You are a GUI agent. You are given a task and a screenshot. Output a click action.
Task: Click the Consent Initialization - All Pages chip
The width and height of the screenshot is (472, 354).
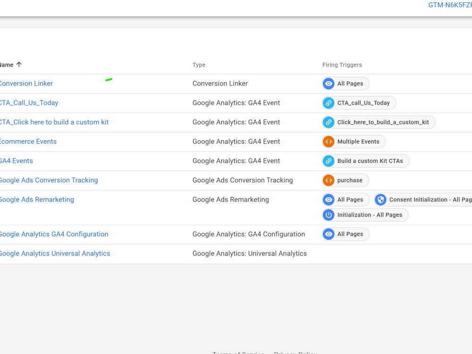[x=423, y=200]
